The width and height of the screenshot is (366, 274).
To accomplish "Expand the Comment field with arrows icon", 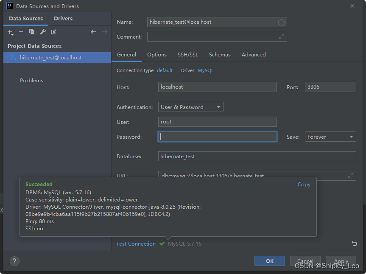I will coord(282,36).
